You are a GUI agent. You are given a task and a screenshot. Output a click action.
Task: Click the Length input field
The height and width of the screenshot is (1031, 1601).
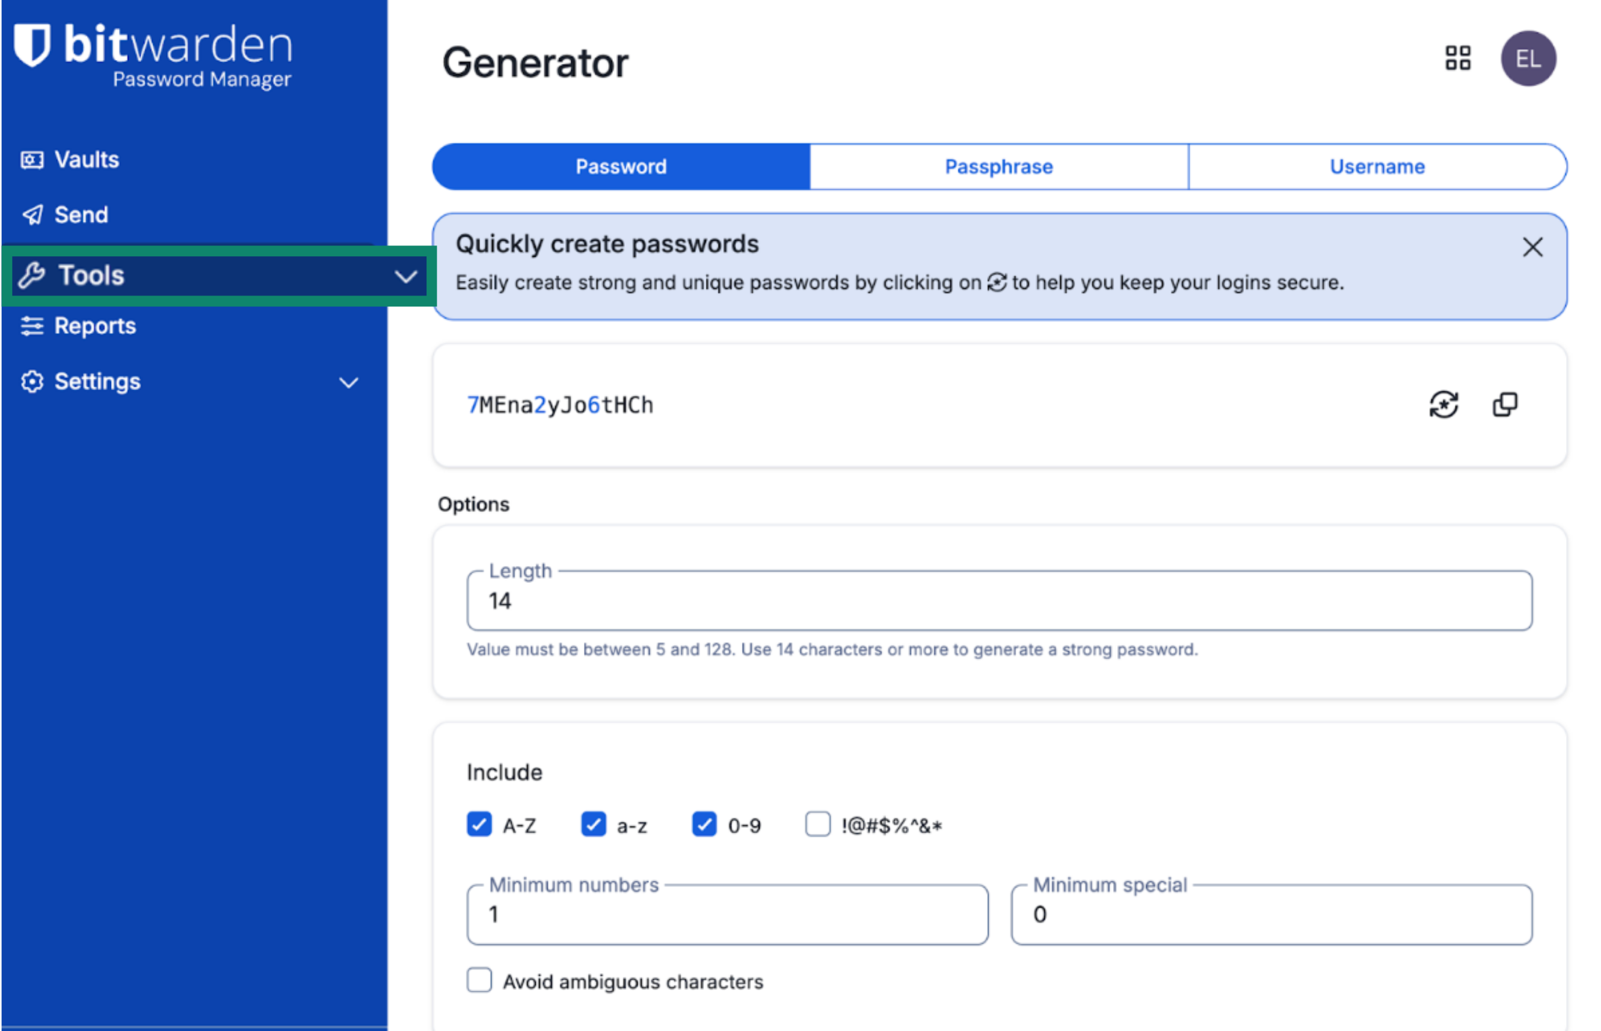point(998,601)
